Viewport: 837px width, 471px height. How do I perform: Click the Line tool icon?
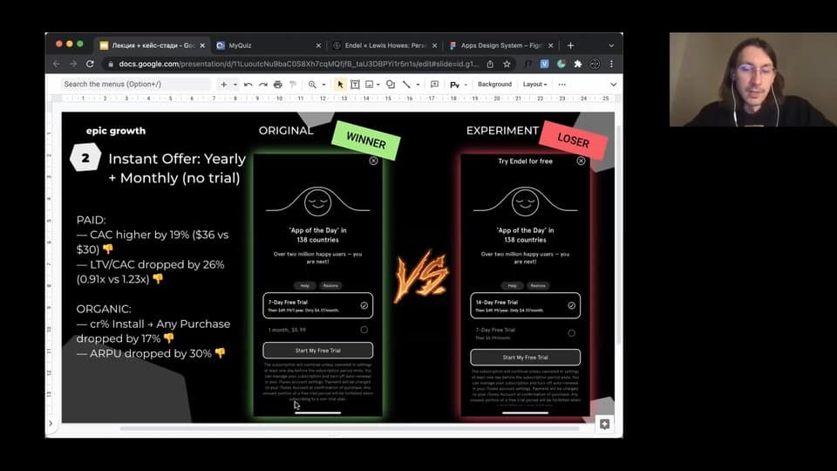pos(406,85)
